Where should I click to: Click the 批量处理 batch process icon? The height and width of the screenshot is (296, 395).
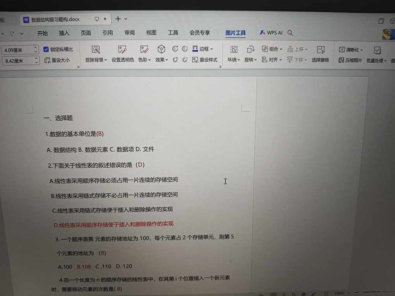click(x=377, y=50)
